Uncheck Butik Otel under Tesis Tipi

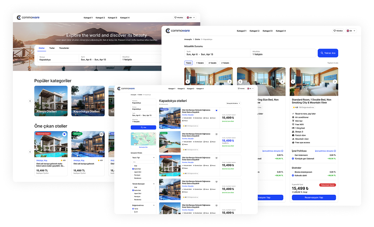coord(133,169)
